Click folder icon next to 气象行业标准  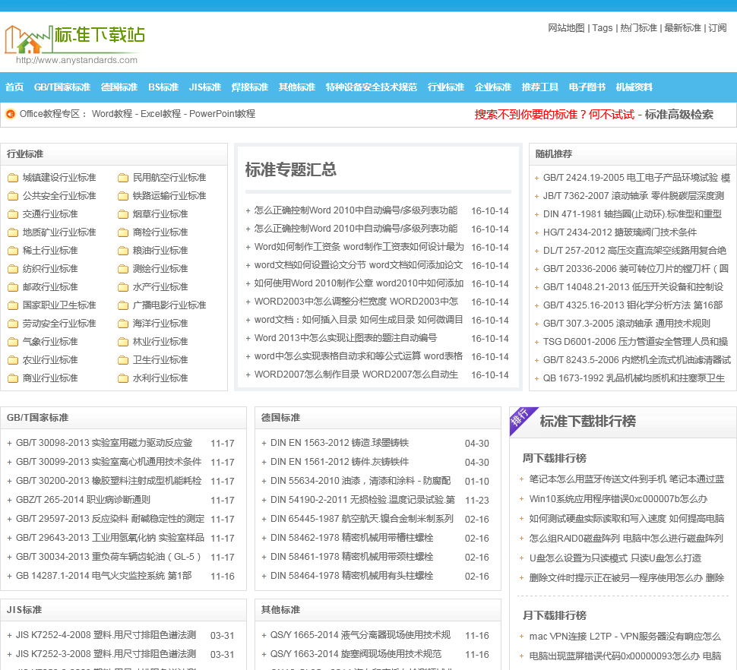(13, 342)
